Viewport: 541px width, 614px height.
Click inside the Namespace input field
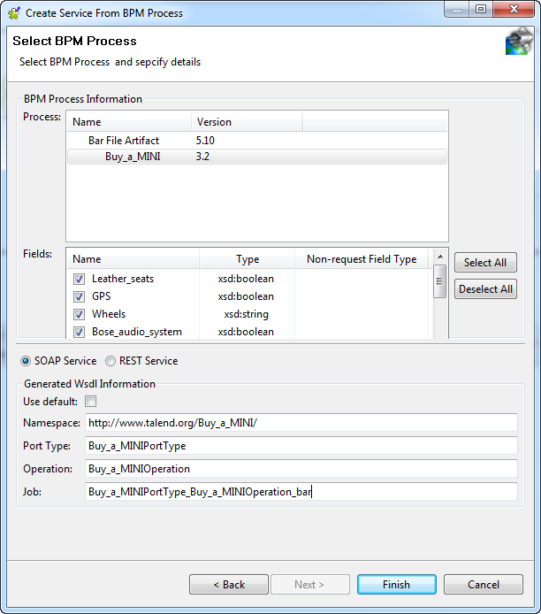[x=301, y=423]
